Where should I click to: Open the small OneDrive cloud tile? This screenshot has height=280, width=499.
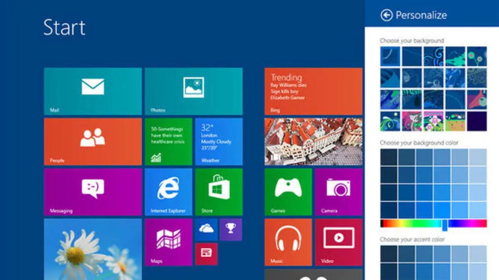tap(206, 229)
